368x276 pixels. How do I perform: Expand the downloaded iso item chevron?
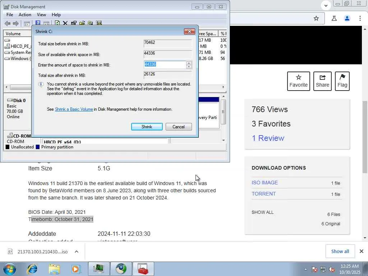click(x=77, y=251)
